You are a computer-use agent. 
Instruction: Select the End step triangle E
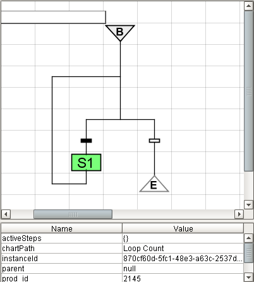(154, 184)
